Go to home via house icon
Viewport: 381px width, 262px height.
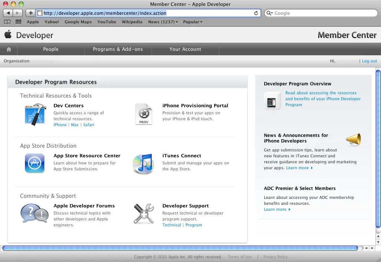pyautogui.click(x=9, y=49)
